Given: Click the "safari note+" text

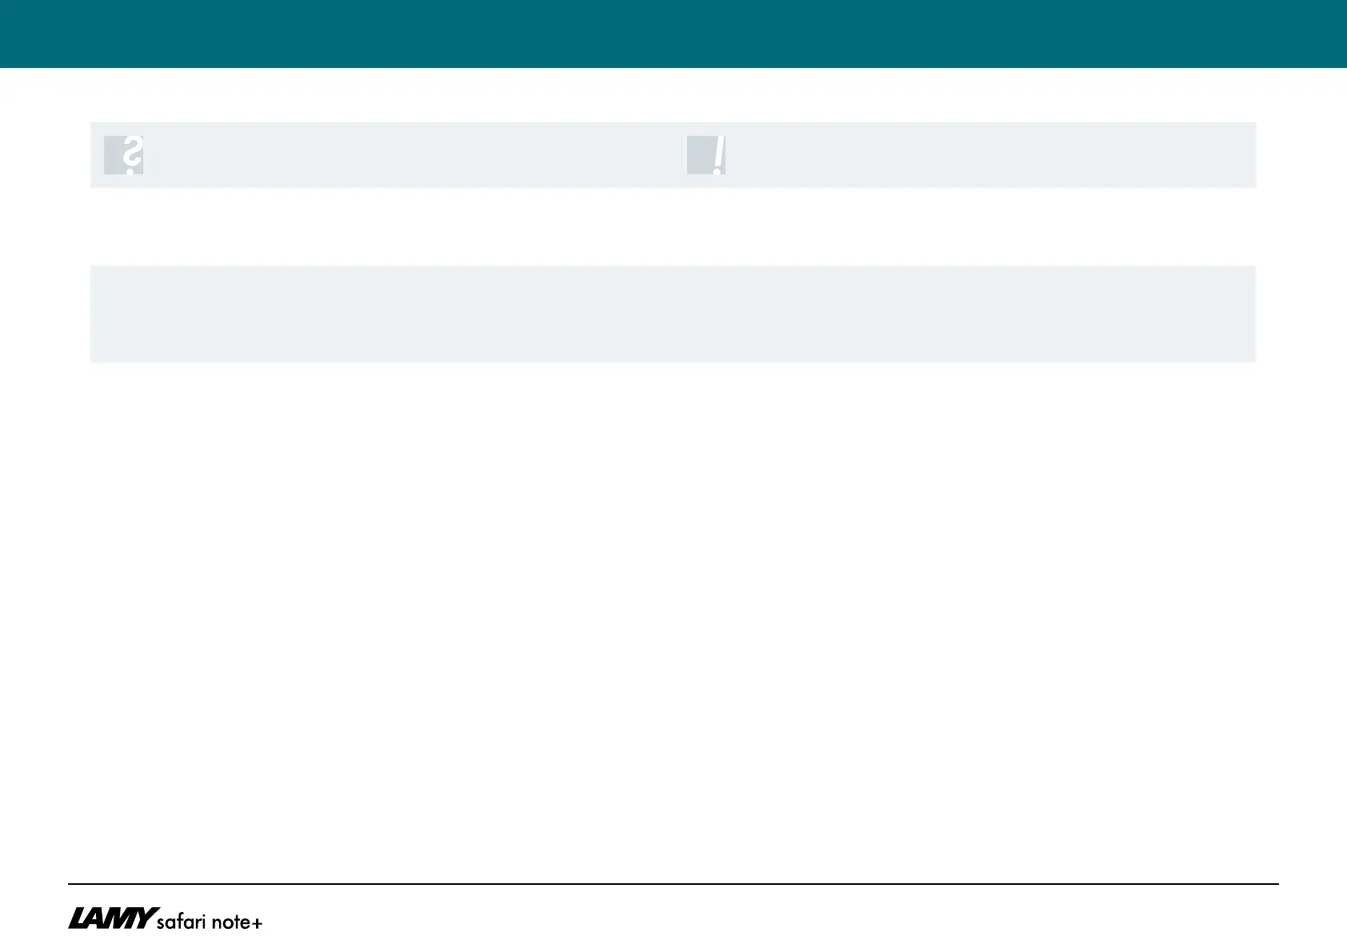Looking at the screenshot, I should (210, 922).
